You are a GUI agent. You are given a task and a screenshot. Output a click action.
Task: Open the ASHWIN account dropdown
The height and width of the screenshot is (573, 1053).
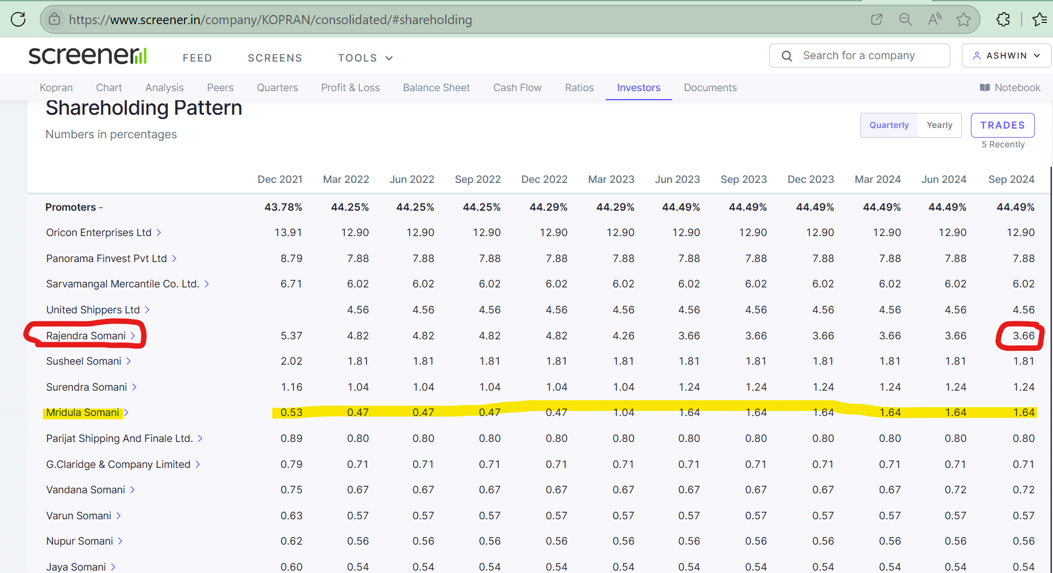click(x=1006, y=56)
